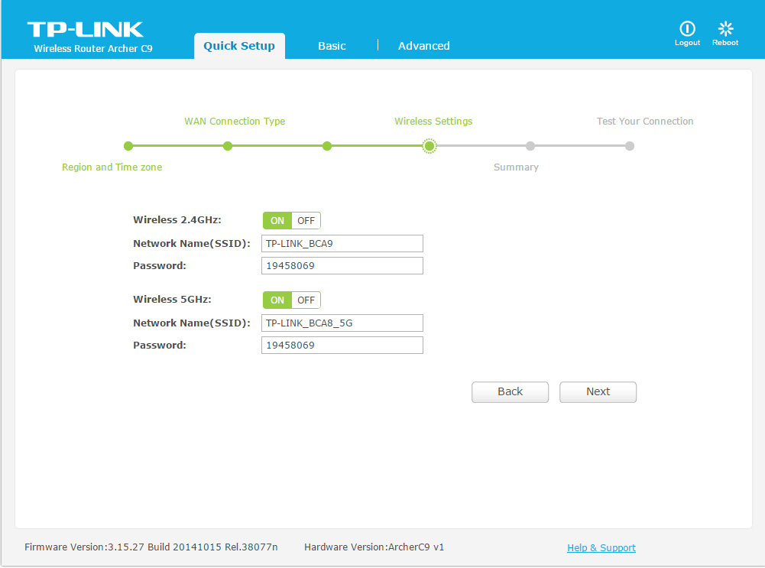Turn off Wireless 2.4GHz

click(306, 221)
